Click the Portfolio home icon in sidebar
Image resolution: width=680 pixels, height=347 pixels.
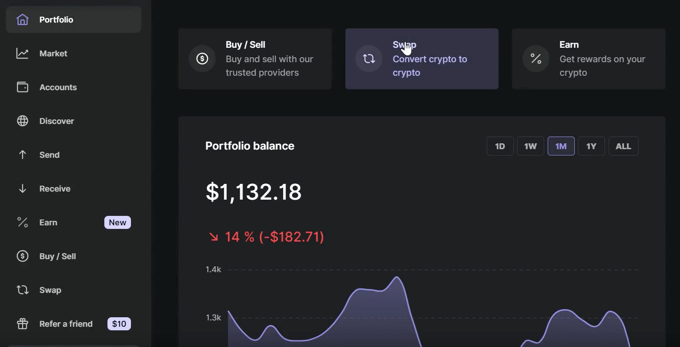22,20
